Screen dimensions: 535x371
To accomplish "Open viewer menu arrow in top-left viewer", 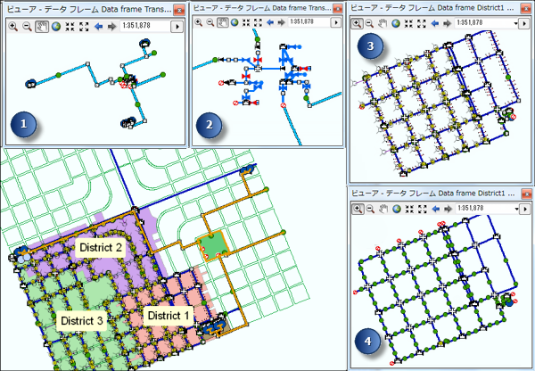I will click(177, 26).
